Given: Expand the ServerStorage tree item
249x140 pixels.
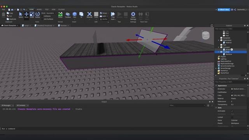Looking at the screenshot, I should [216, 68].
